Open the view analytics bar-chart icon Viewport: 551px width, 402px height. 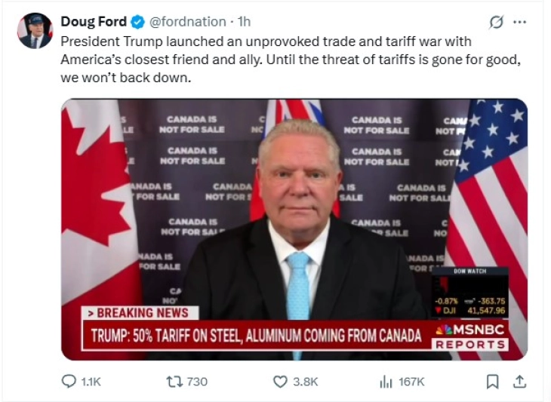tap(386, 382)
